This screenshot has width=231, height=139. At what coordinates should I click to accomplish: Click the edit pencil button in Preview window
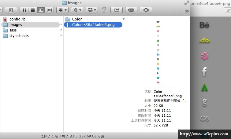pos(228,11)
